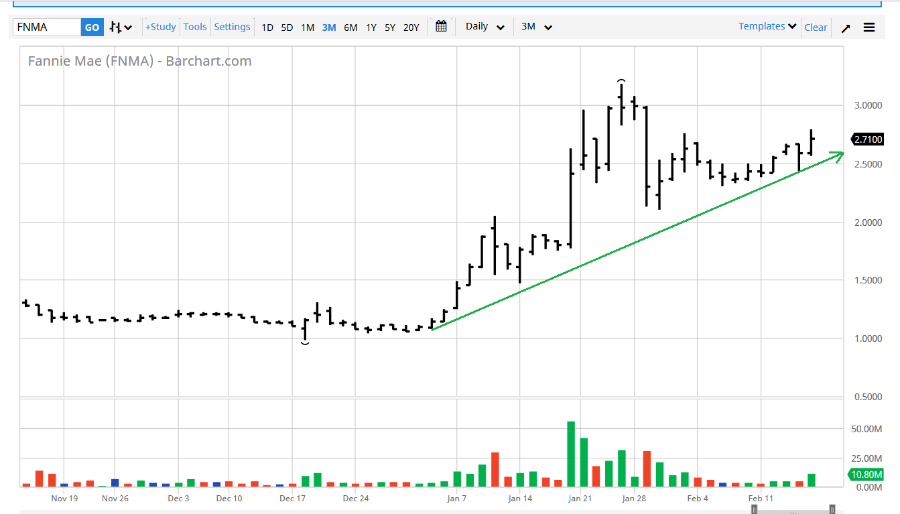Viewport: 900px width, 514px height.
Task: Click the 0.00M volume axis label
Action: [869, 488]
